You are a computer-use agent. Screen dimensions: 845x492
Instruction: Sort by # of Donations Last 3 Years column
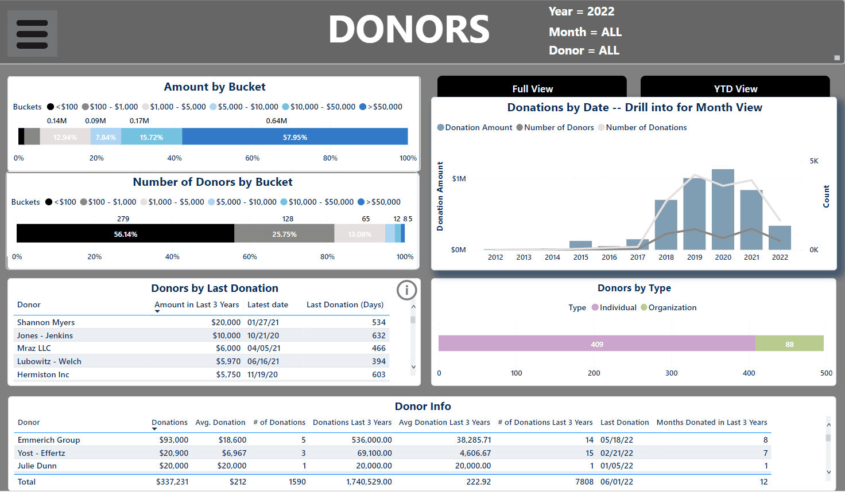click(x=545, y=422)
